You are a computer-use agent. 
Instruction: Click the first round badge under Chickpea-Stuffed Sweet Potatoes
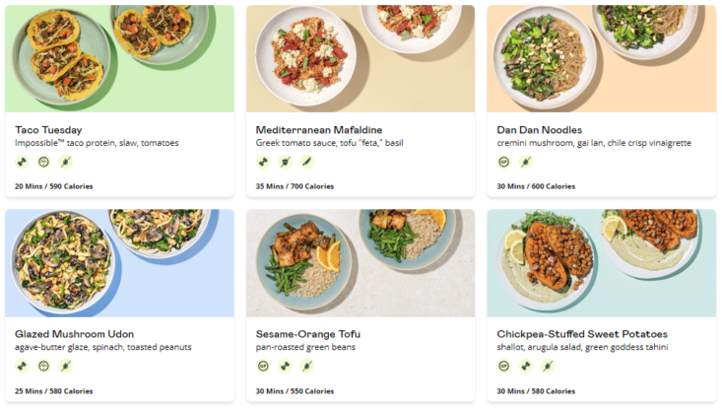coord(503,366)
